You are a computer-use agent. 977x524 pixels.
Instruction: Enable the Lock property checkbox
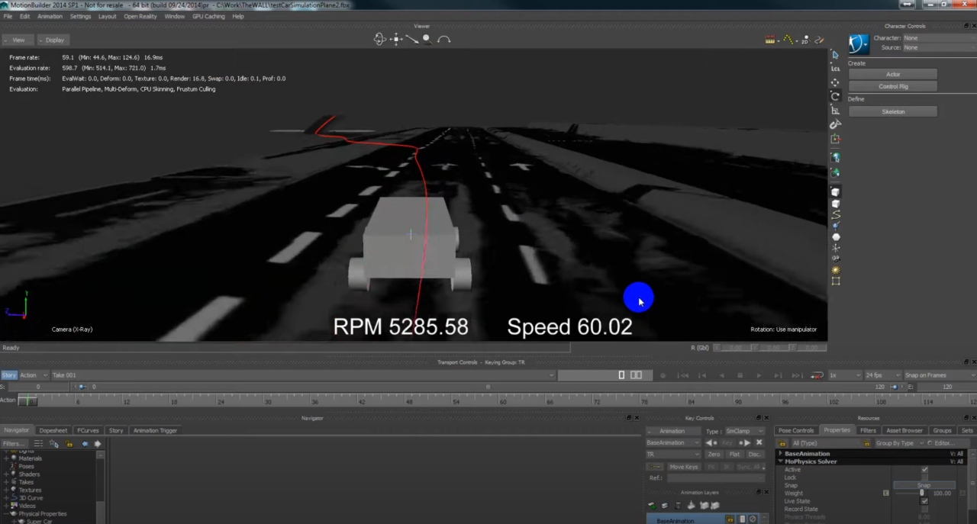(x=924, y=477)
